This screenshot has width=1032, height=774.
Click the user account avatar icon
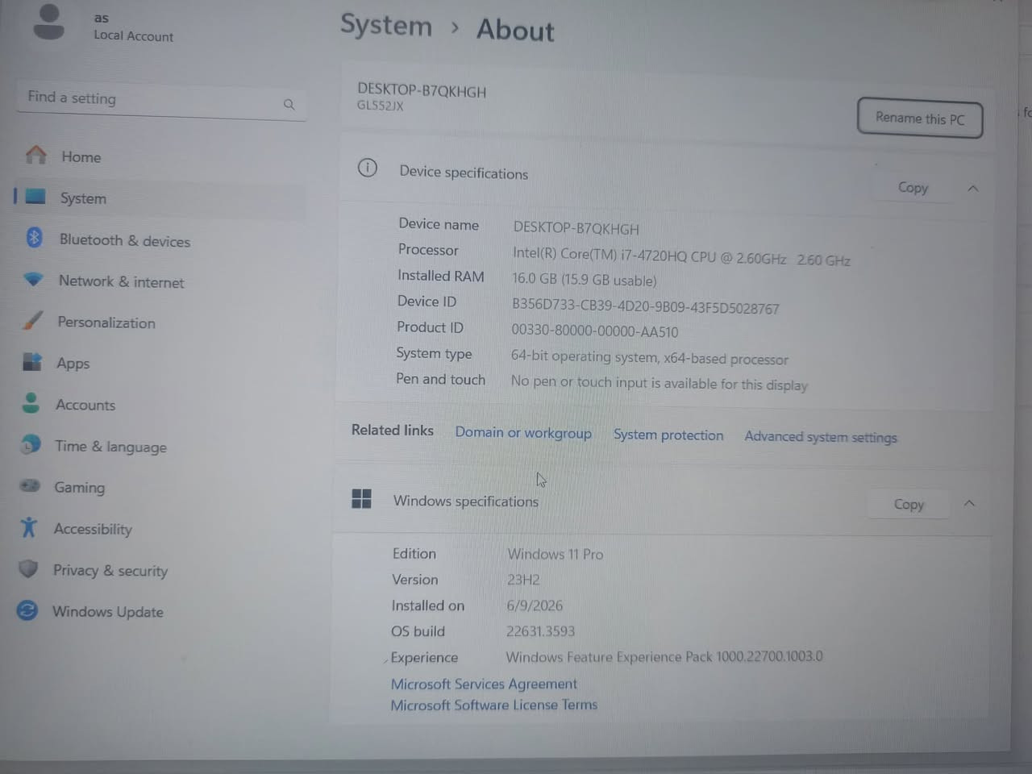point(49,21)
